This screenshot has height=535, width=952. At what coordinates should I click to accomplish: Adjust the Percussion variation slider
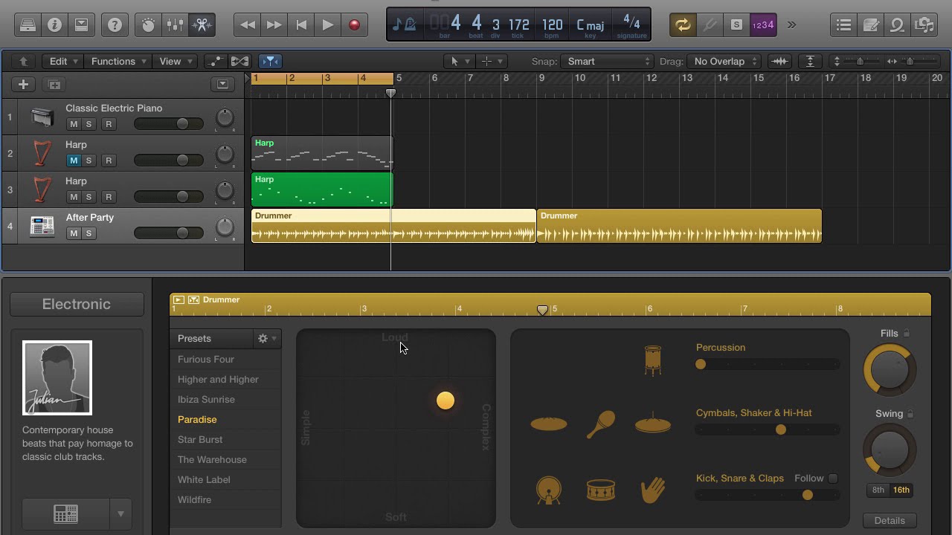(768, 364)
